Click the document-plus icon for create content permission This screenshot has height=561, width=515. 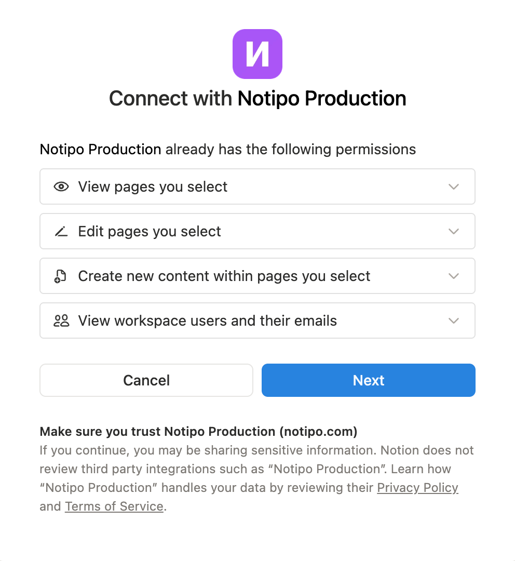[x=60, y=276]
